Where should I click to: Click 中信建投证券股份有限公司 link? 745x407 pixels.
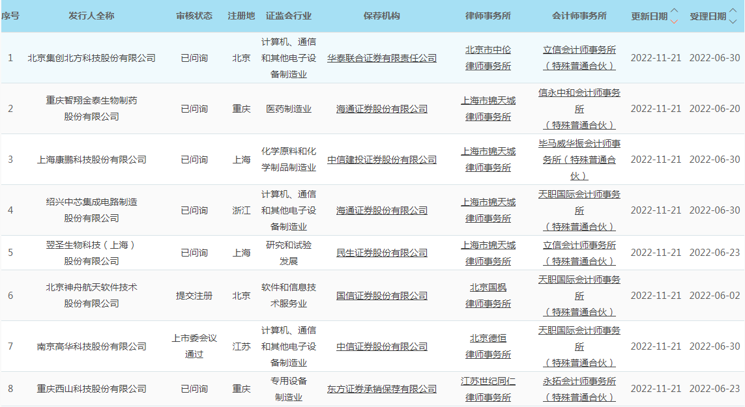[382, 160]
